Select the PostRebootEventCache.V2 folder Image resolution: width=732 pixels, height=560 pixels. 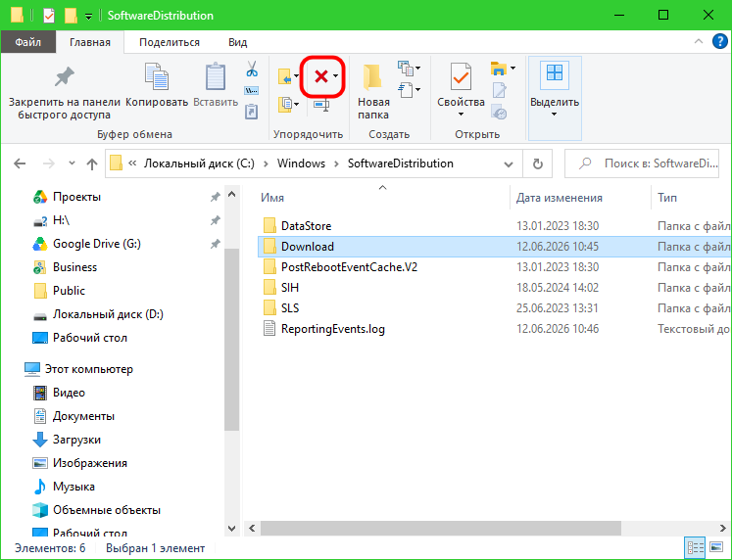point(349,266)
